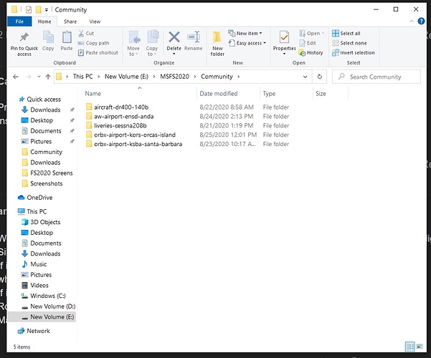Click Quick access in navigation pane

click(x=44, y=100)
